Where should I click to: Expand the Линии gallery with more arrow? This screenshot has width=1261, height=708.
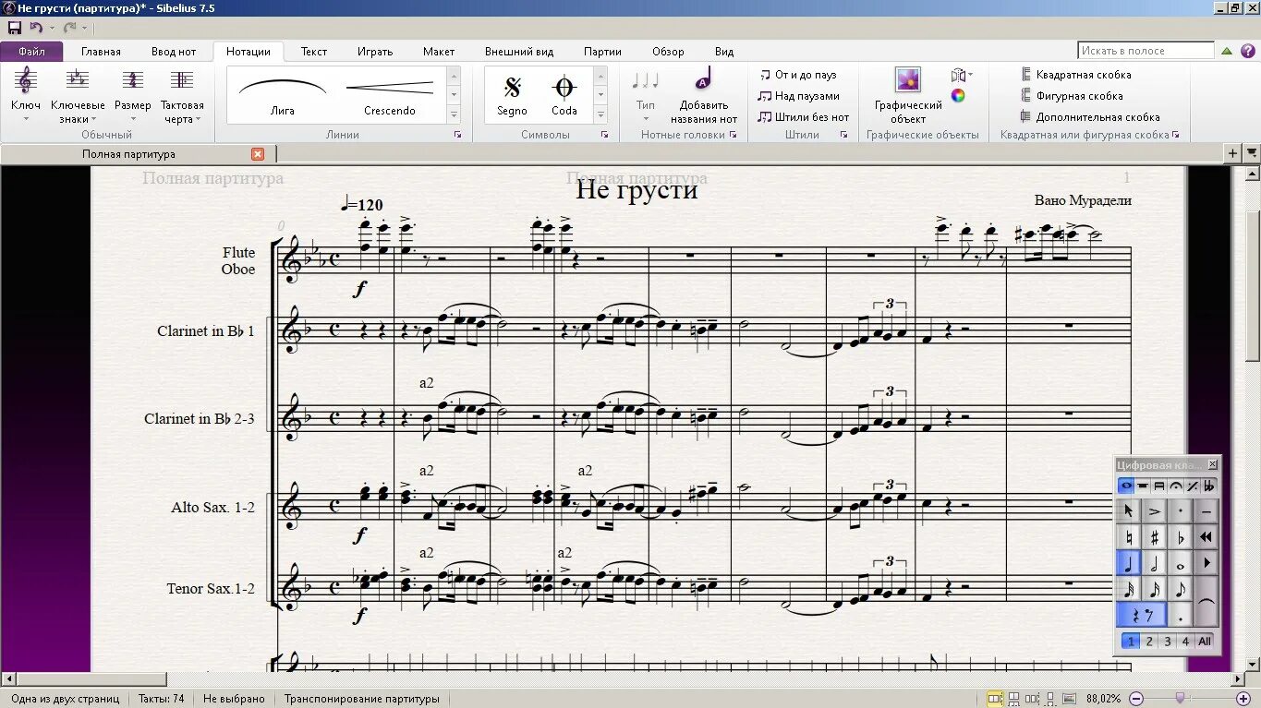(x=454, y=115)
